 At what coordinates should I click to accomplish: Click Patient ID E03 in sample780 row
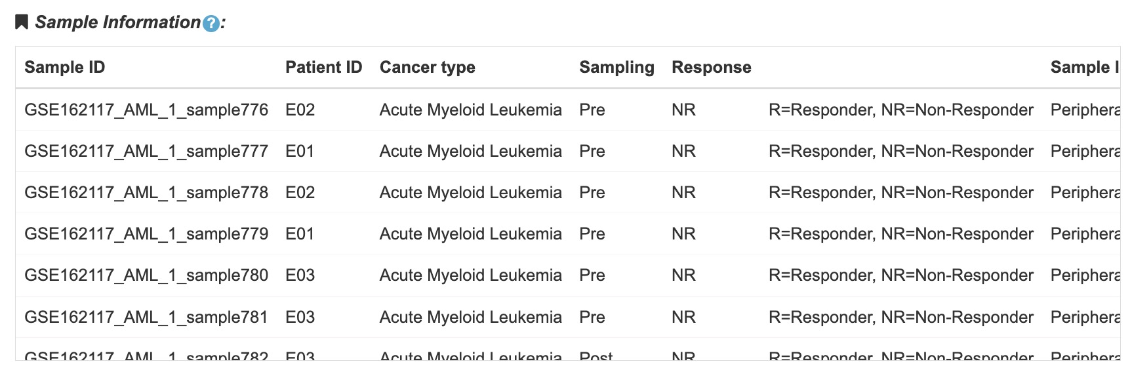300,275
